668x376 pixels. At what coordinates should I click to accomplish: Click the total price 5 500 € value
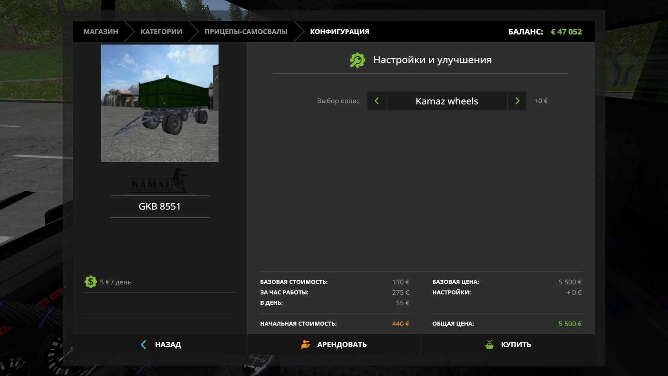[570, 324]
